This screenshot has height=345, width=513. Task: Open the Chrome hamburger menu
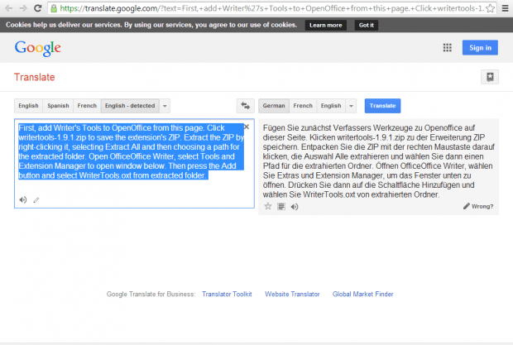coord(506,8)
